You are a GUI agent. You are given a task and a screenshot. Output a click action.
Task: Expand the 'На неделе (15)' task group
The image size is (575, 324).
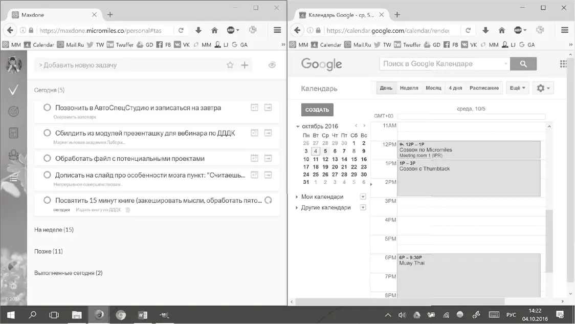pos(54,230)
